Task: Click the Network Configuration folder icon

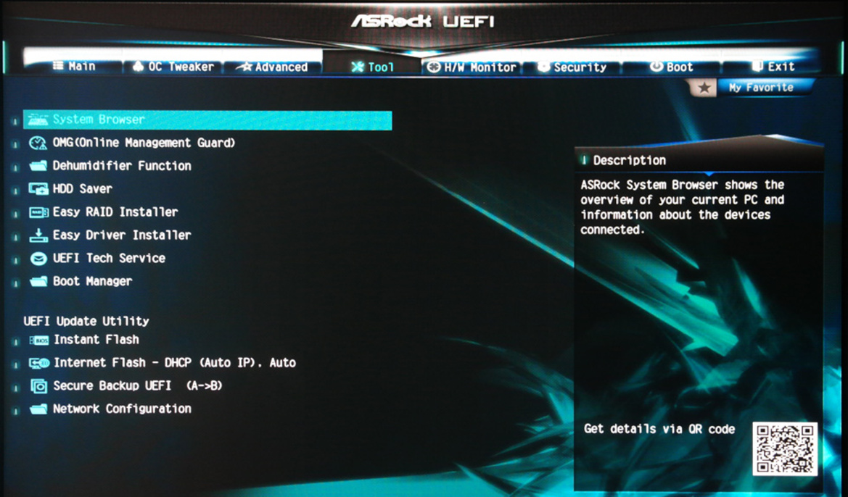Action: (x=38, y=409)
